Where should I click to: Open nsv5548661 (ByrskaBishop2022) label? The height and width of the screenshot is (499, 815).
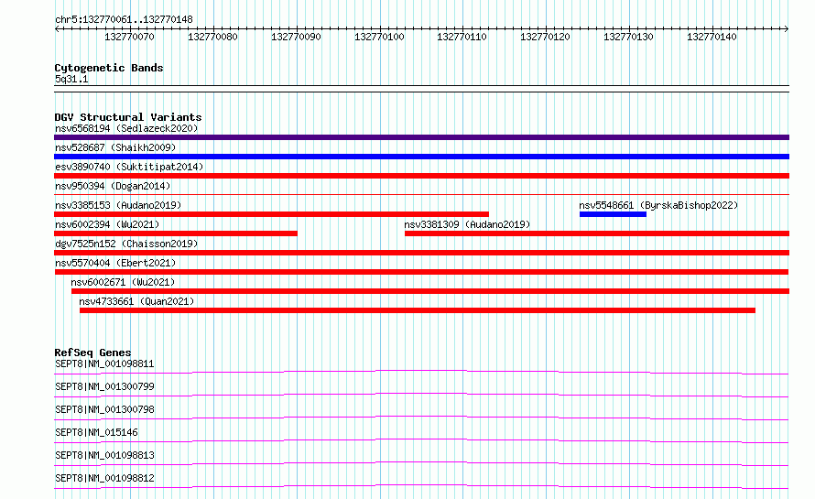[x=658, y=205]
